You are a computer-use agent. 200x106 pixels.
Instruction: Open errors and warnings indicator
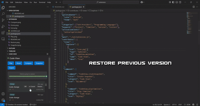coord(33,105)
